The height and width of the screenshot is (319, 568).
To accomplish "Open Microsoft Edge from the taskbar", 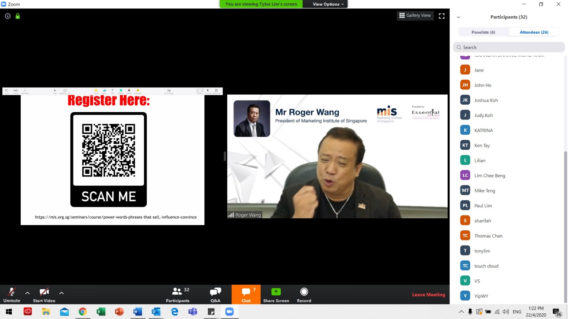I will 174,312.
